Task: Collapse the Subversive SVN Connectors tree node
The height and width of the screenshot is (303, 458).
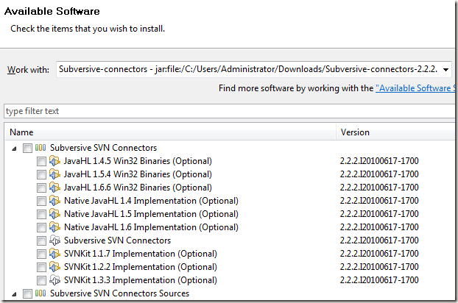Action: pyautogui.click(x=14, y=149)
